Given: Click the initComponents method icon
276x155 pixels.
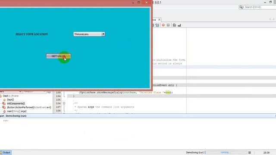Looking at the screenshot, I should click(4, 103).
